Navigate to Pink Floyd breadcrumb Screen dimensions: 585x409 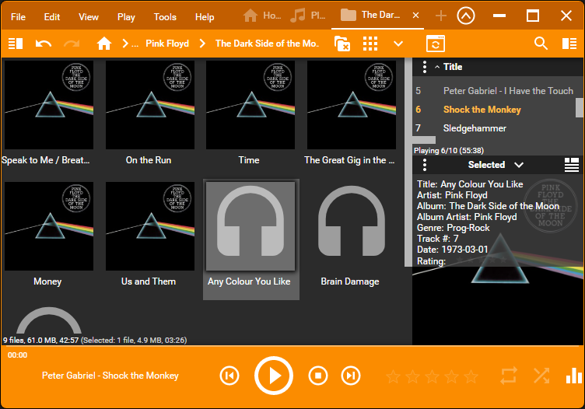pyautogui.click(x=167, y=44)
